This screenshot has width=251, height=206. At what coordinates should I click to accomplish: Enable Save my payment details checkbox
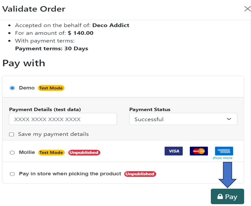point(12,134)
